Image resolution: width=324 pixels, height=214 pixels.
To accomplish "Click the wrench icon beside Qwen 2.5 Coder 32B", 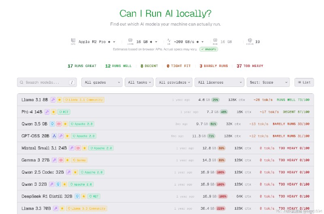I will (x=69, y=172).
